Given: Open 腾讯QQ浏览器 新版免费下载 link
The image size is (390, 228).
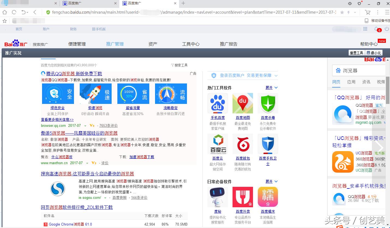Looking at the screenshot, I should (74, 74).
